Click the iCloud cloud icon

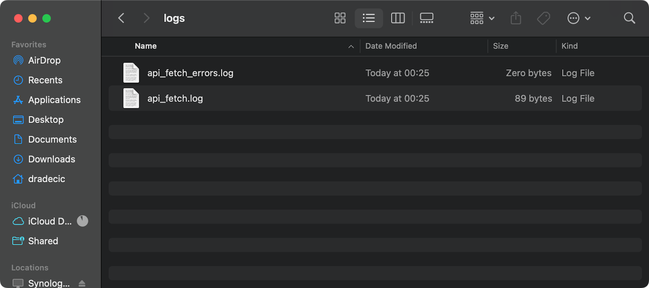click(x=18, y=221)
